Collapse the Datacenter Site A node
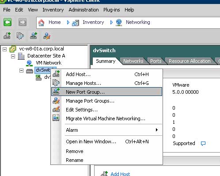Image resolution: width=220 pixels, height=176 pixels. click(13, 56)
